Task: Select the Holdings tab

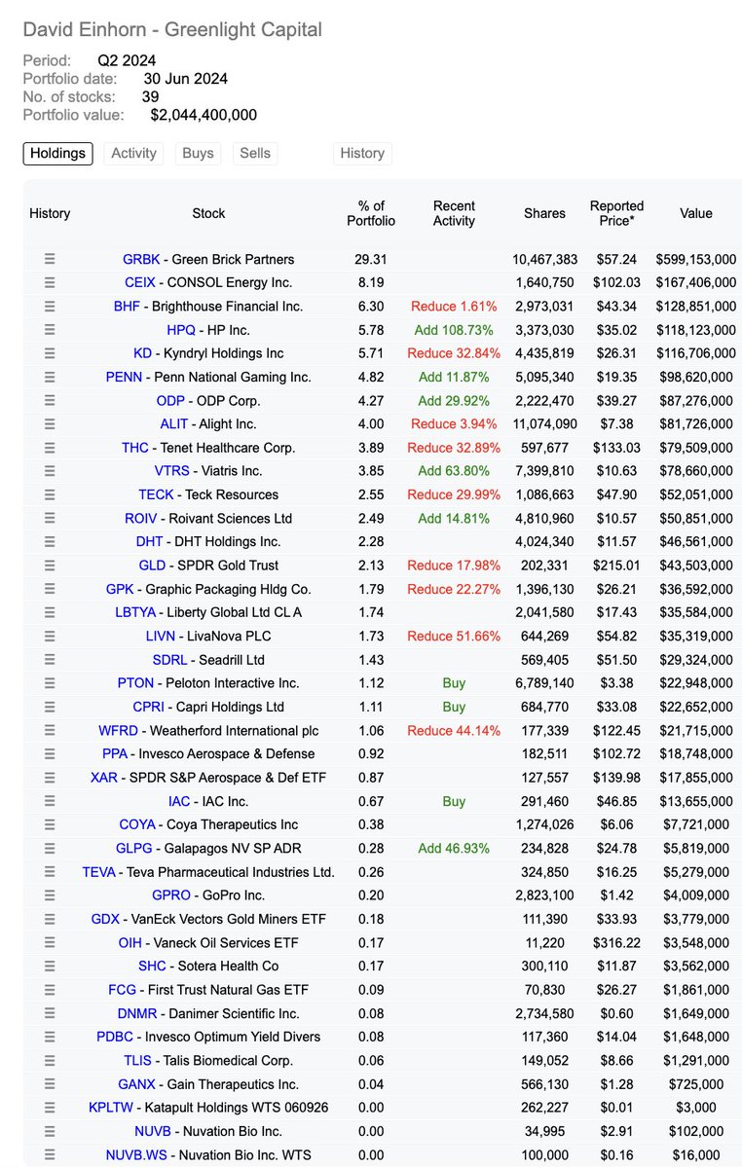Action: (58, 153)
